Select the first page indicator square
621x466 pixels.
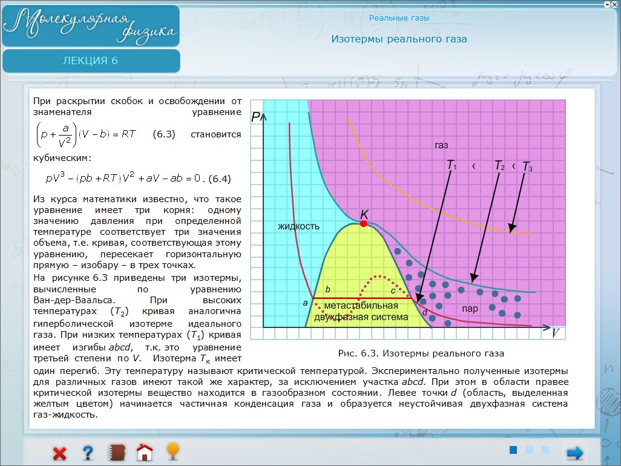pyautogui.click(x=513, y=450)
